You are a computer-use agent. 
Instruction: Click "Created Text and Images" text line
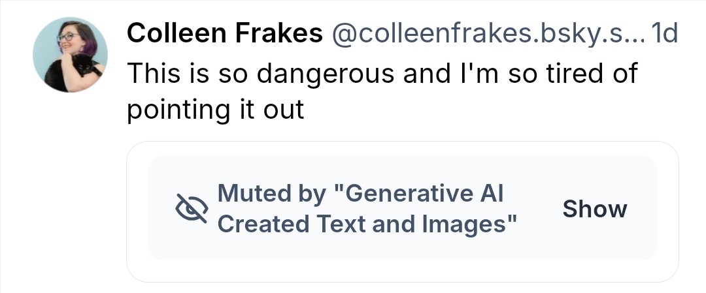pos(366,224)
